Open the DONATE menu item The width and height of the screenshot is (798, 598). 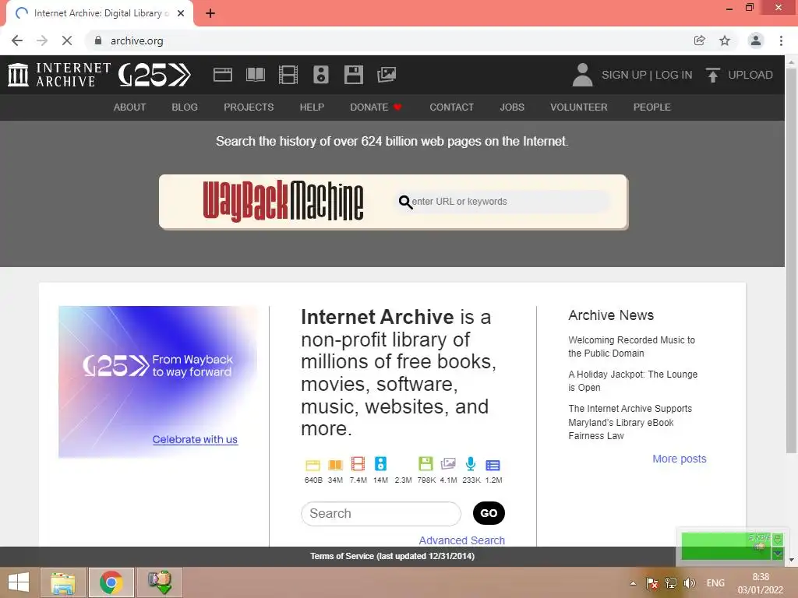[x=376, y=107]
